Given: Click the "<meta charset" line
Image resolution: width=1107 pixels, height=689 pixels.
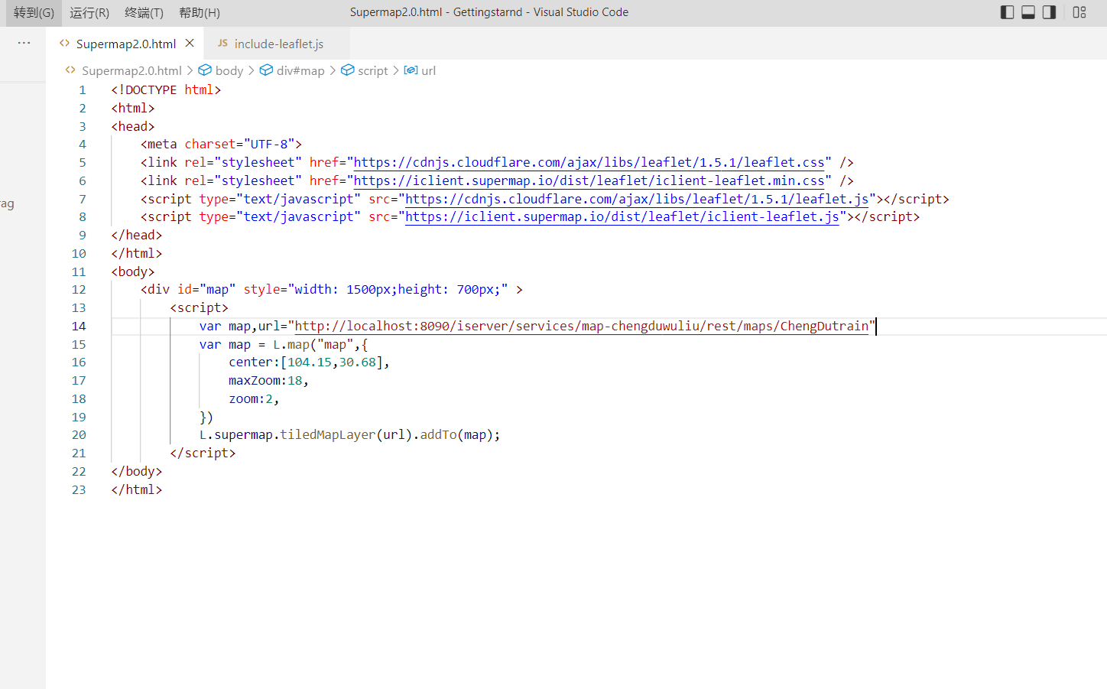Looking at the screenshot, I should coord(221,144).
